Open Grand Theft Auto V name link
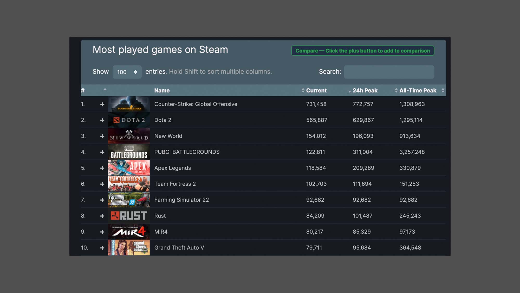This screenshot has width=520, height=293. [179, 248]
